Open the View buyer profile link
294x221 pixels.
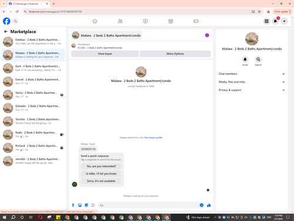(153, 137)
